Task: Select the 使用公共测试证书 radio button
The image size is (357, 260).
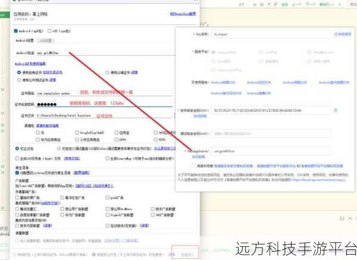Action: (19, 80)
